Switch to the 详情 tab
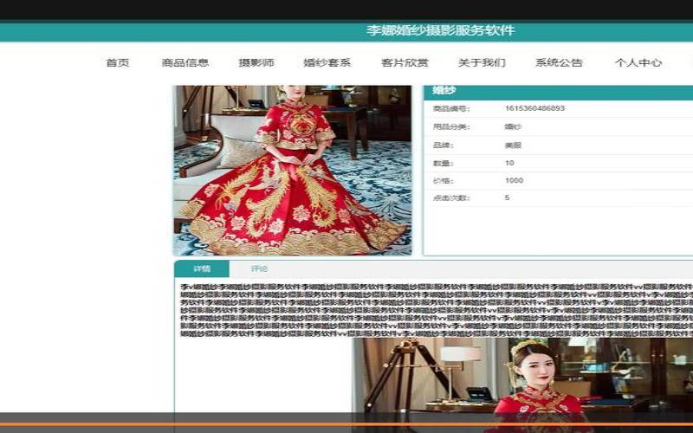Viewport: 693px width, 433px height. pos(202,268)
